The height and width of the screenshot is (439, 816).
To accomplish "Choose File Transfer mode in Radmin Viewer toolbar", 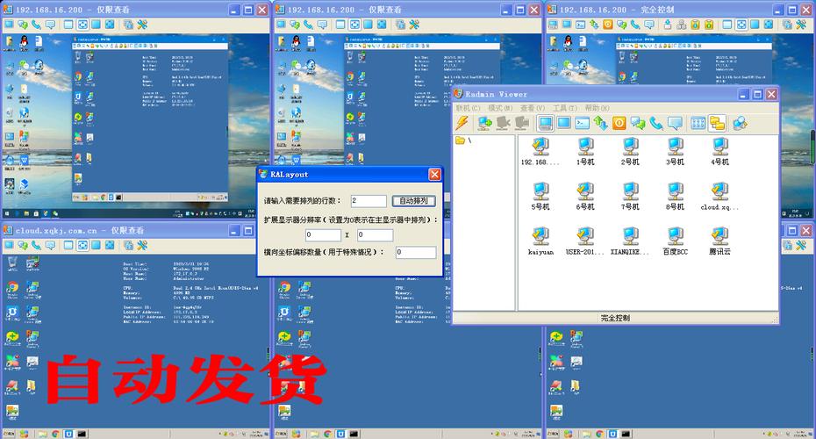I will click(x=600, y=124).
